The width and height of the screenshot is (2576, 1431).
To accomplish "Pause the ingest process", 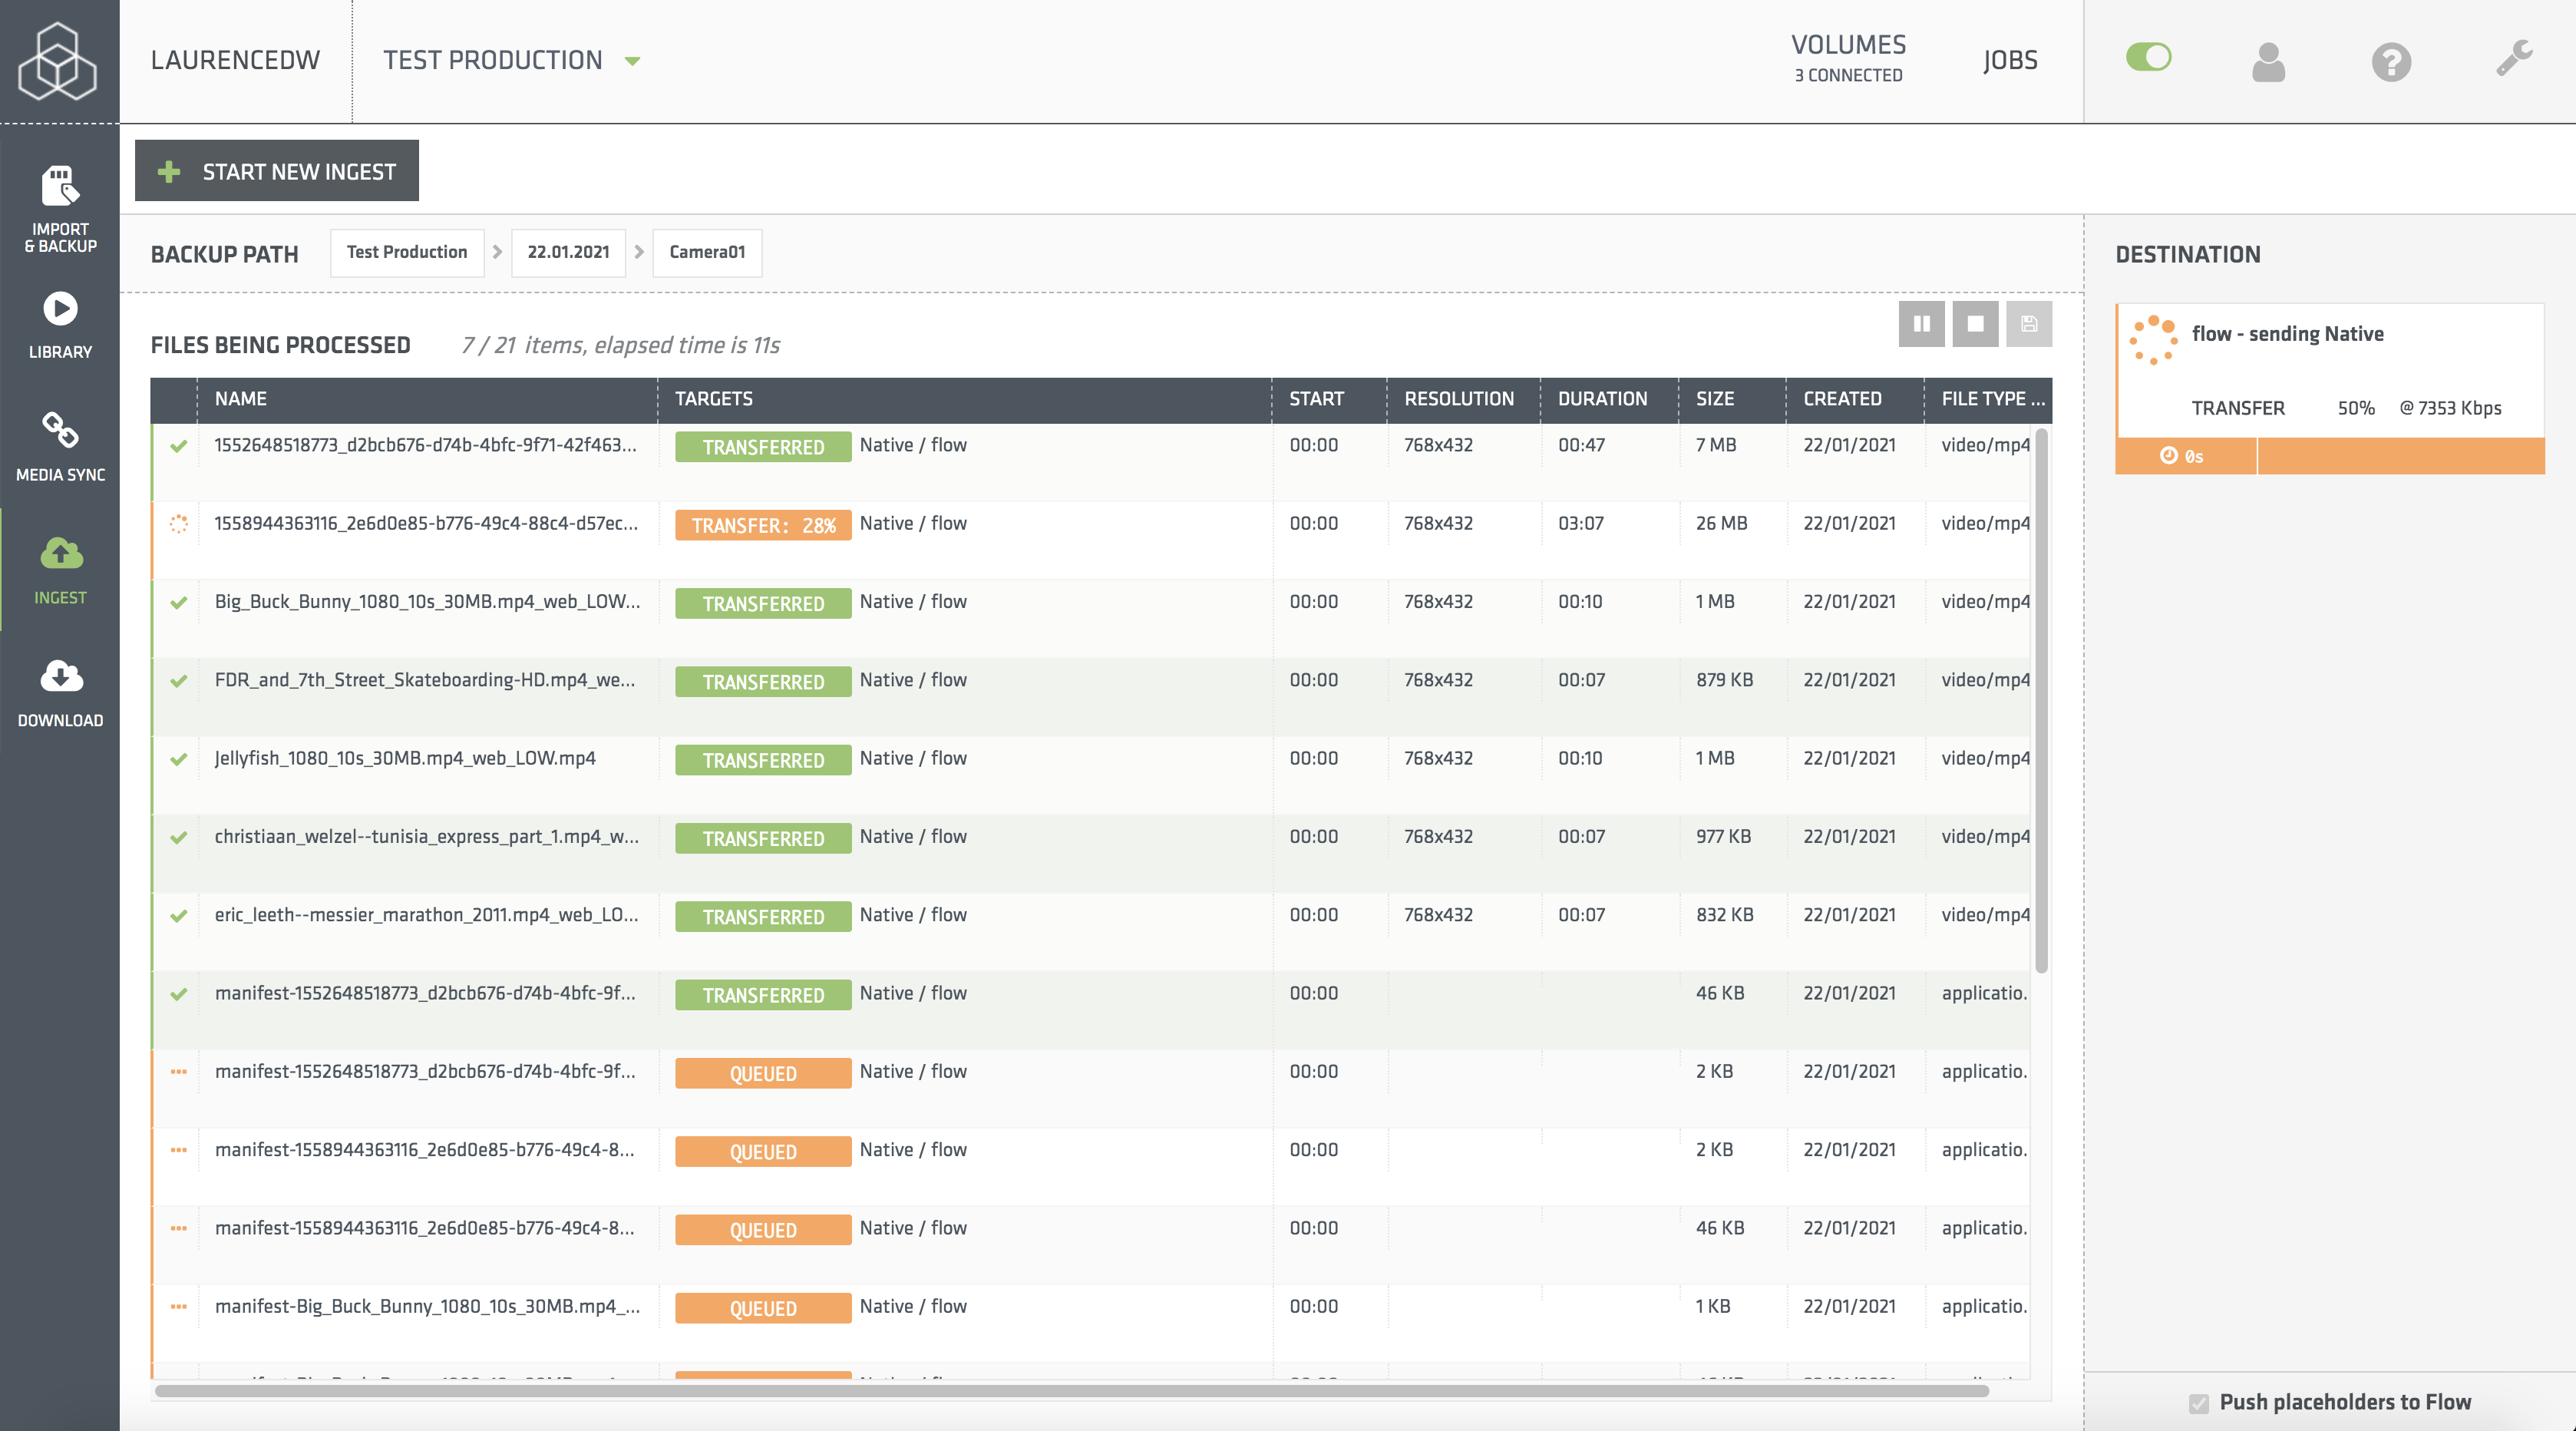I will (x=1921, y=324).
